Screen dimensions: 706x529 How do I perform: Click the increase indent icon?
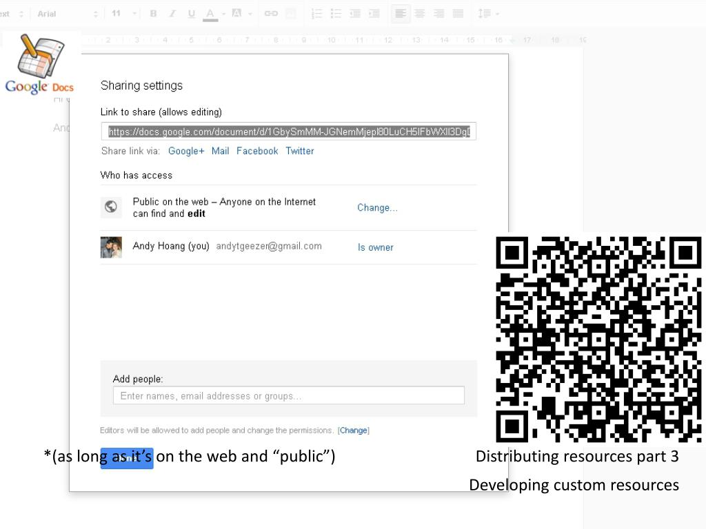(374, 14)
